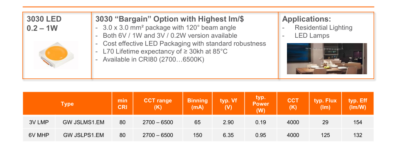Click the typ. Vf (V) header
Viewport: 397px width, 168px height.
(228, 104)
